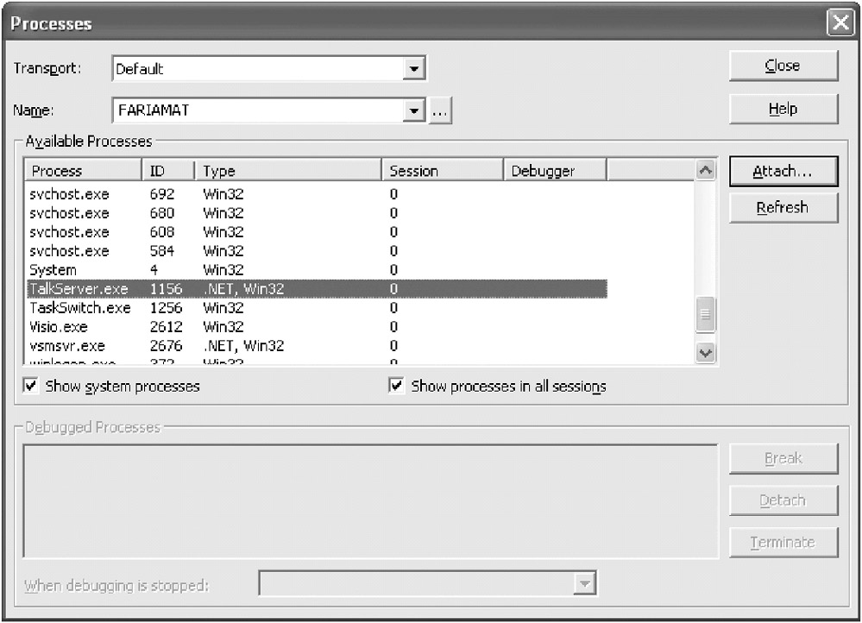Click the window X close icon
862x623 pixels.
pyautogui.click(x=840, y=24)
